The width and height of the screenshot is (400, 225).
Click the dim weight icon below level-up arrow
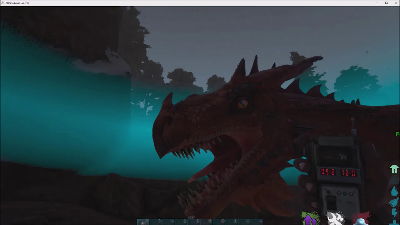(x=394, y=180)
